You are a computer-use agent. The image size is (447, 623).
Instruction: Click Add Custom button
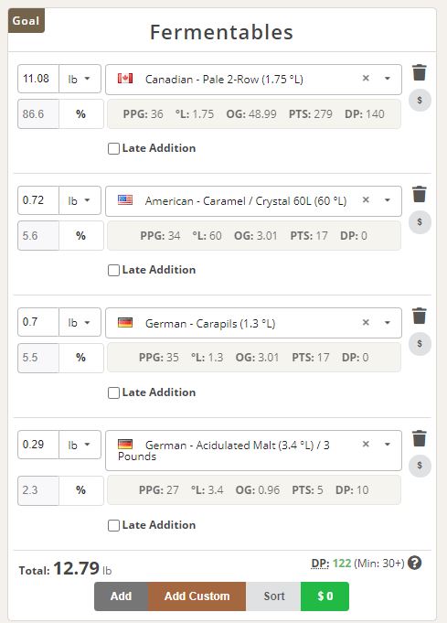[x=197, y=596]
